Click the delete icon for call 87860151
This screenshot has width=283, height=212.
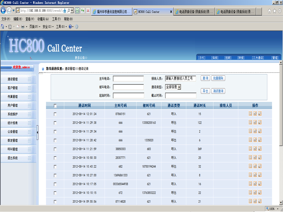click(250, 114)
